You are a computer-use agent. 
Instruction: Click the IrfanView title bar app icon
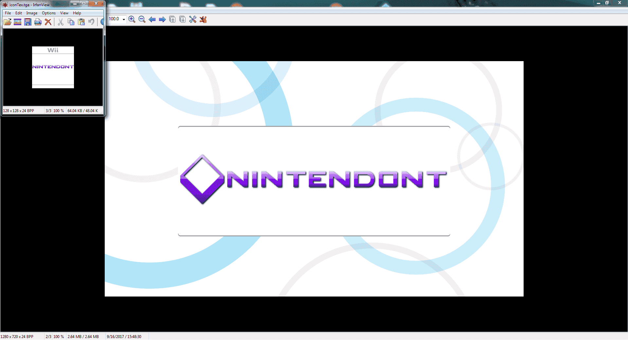click(5, 5)
